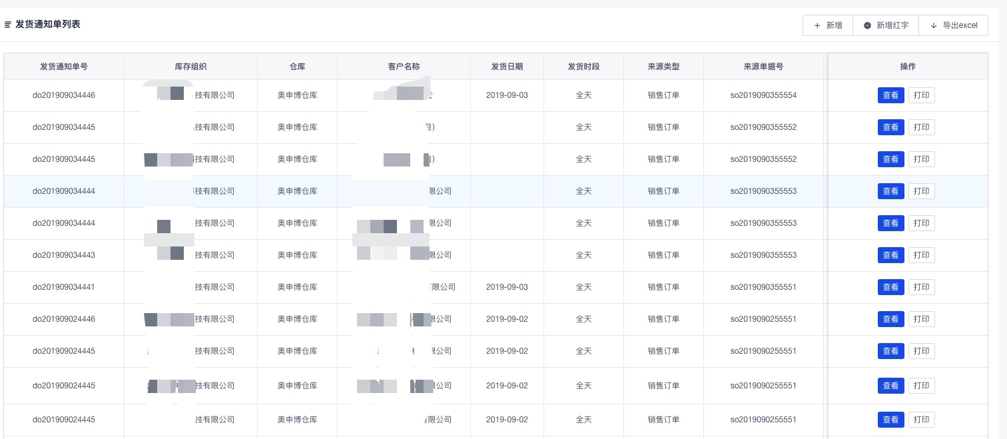View the do201909024446 delivery notice
The image size is (1007, 439).
(x=890, y=319)
